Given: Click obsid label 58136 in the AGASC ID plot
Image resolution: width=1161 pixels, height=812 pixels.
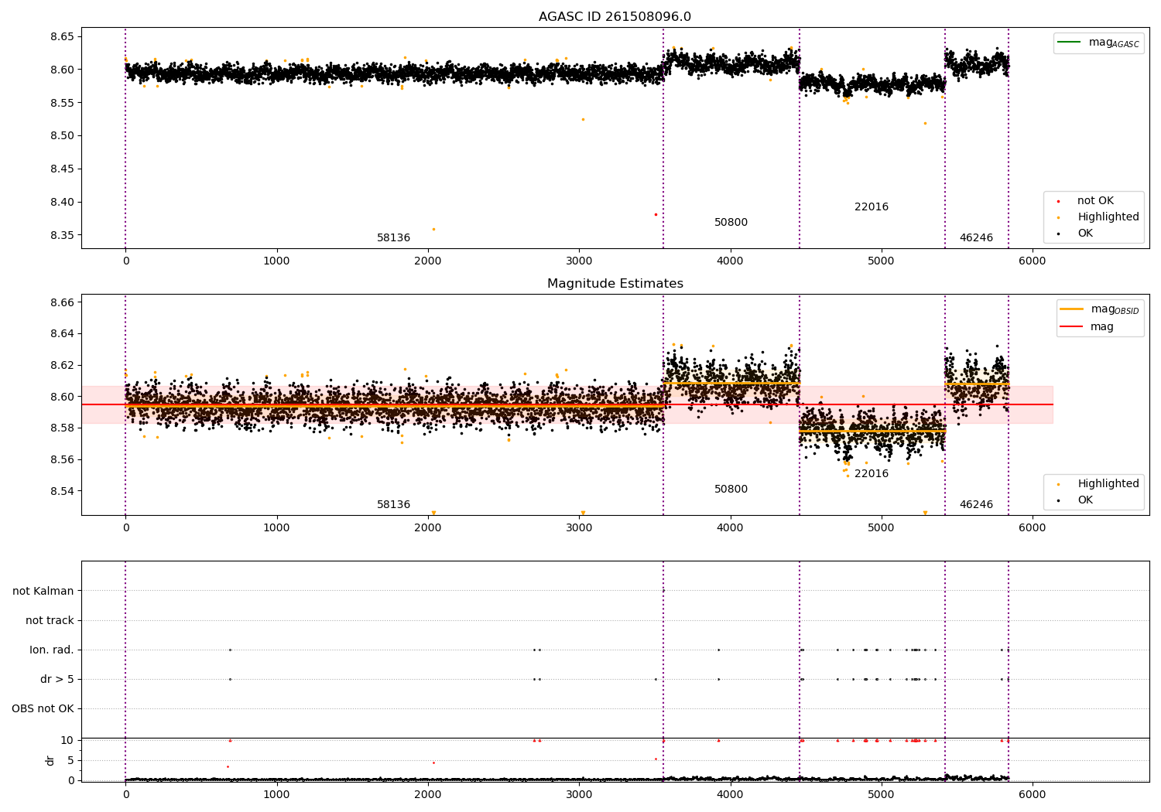Looking at the screenshot, I should pos(393,238).
